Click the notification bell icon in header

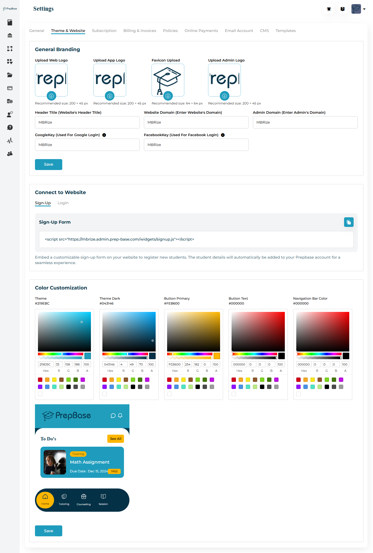329,9
